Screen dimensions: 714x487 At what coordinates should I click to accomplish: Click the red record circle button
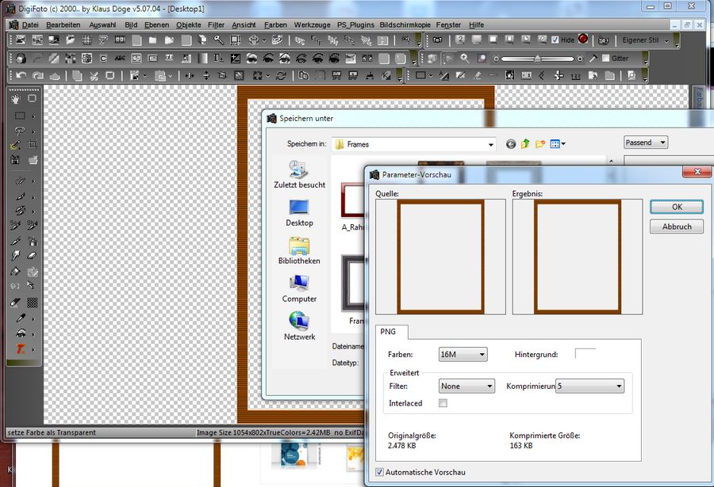click(x=583, y=39)
